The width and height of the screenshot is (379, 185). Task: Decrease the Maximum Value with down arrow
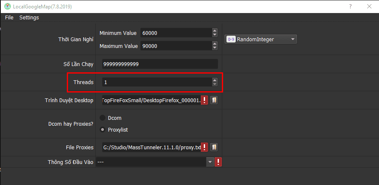tap(215, 48)
